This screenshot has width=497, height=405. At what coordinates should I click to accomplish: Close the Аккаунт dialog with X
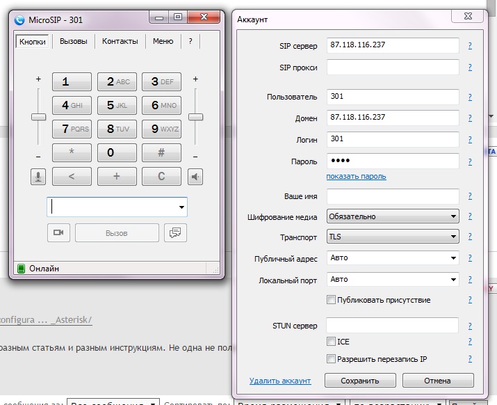pos(468,16)
